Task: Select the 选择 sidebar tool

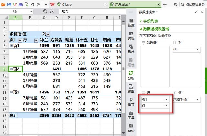Action: click(131, 35)
